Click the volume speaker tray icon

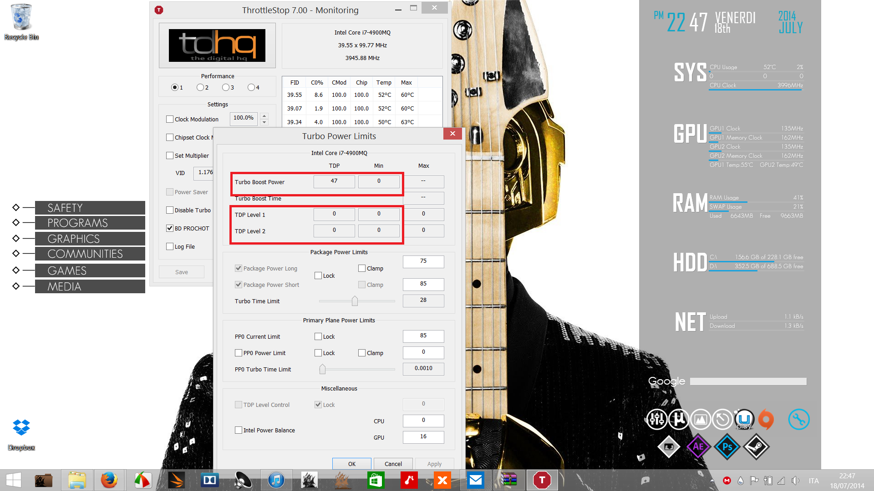(795, 481)
